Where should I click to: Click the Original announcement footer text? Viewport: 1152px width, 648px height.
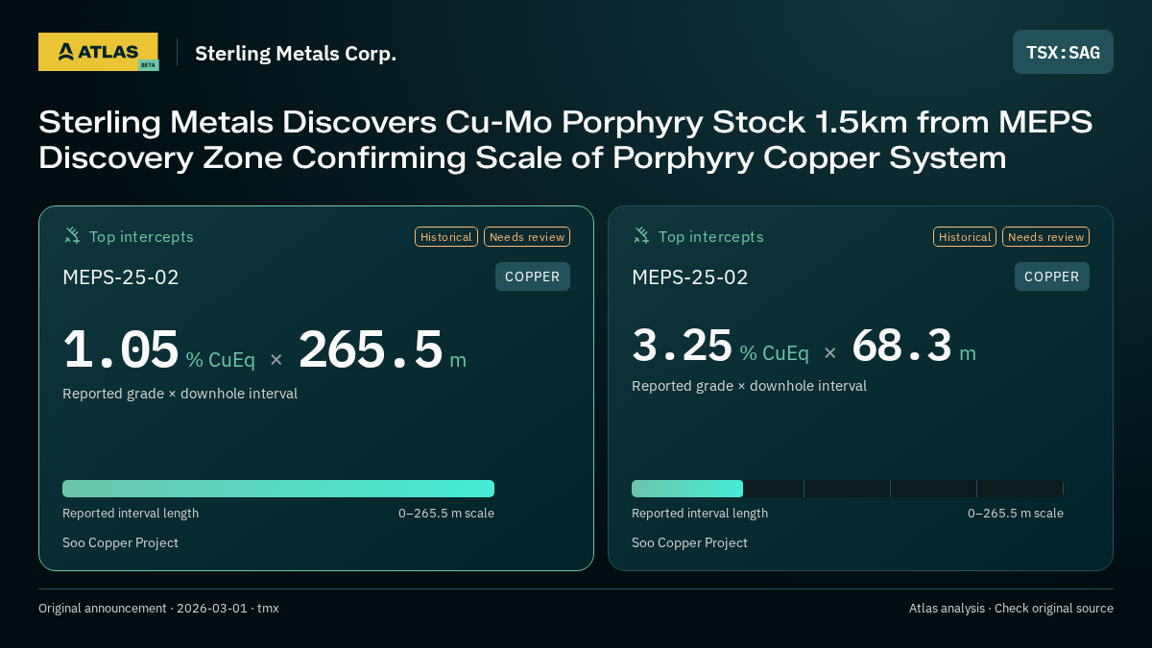(158, 608)
